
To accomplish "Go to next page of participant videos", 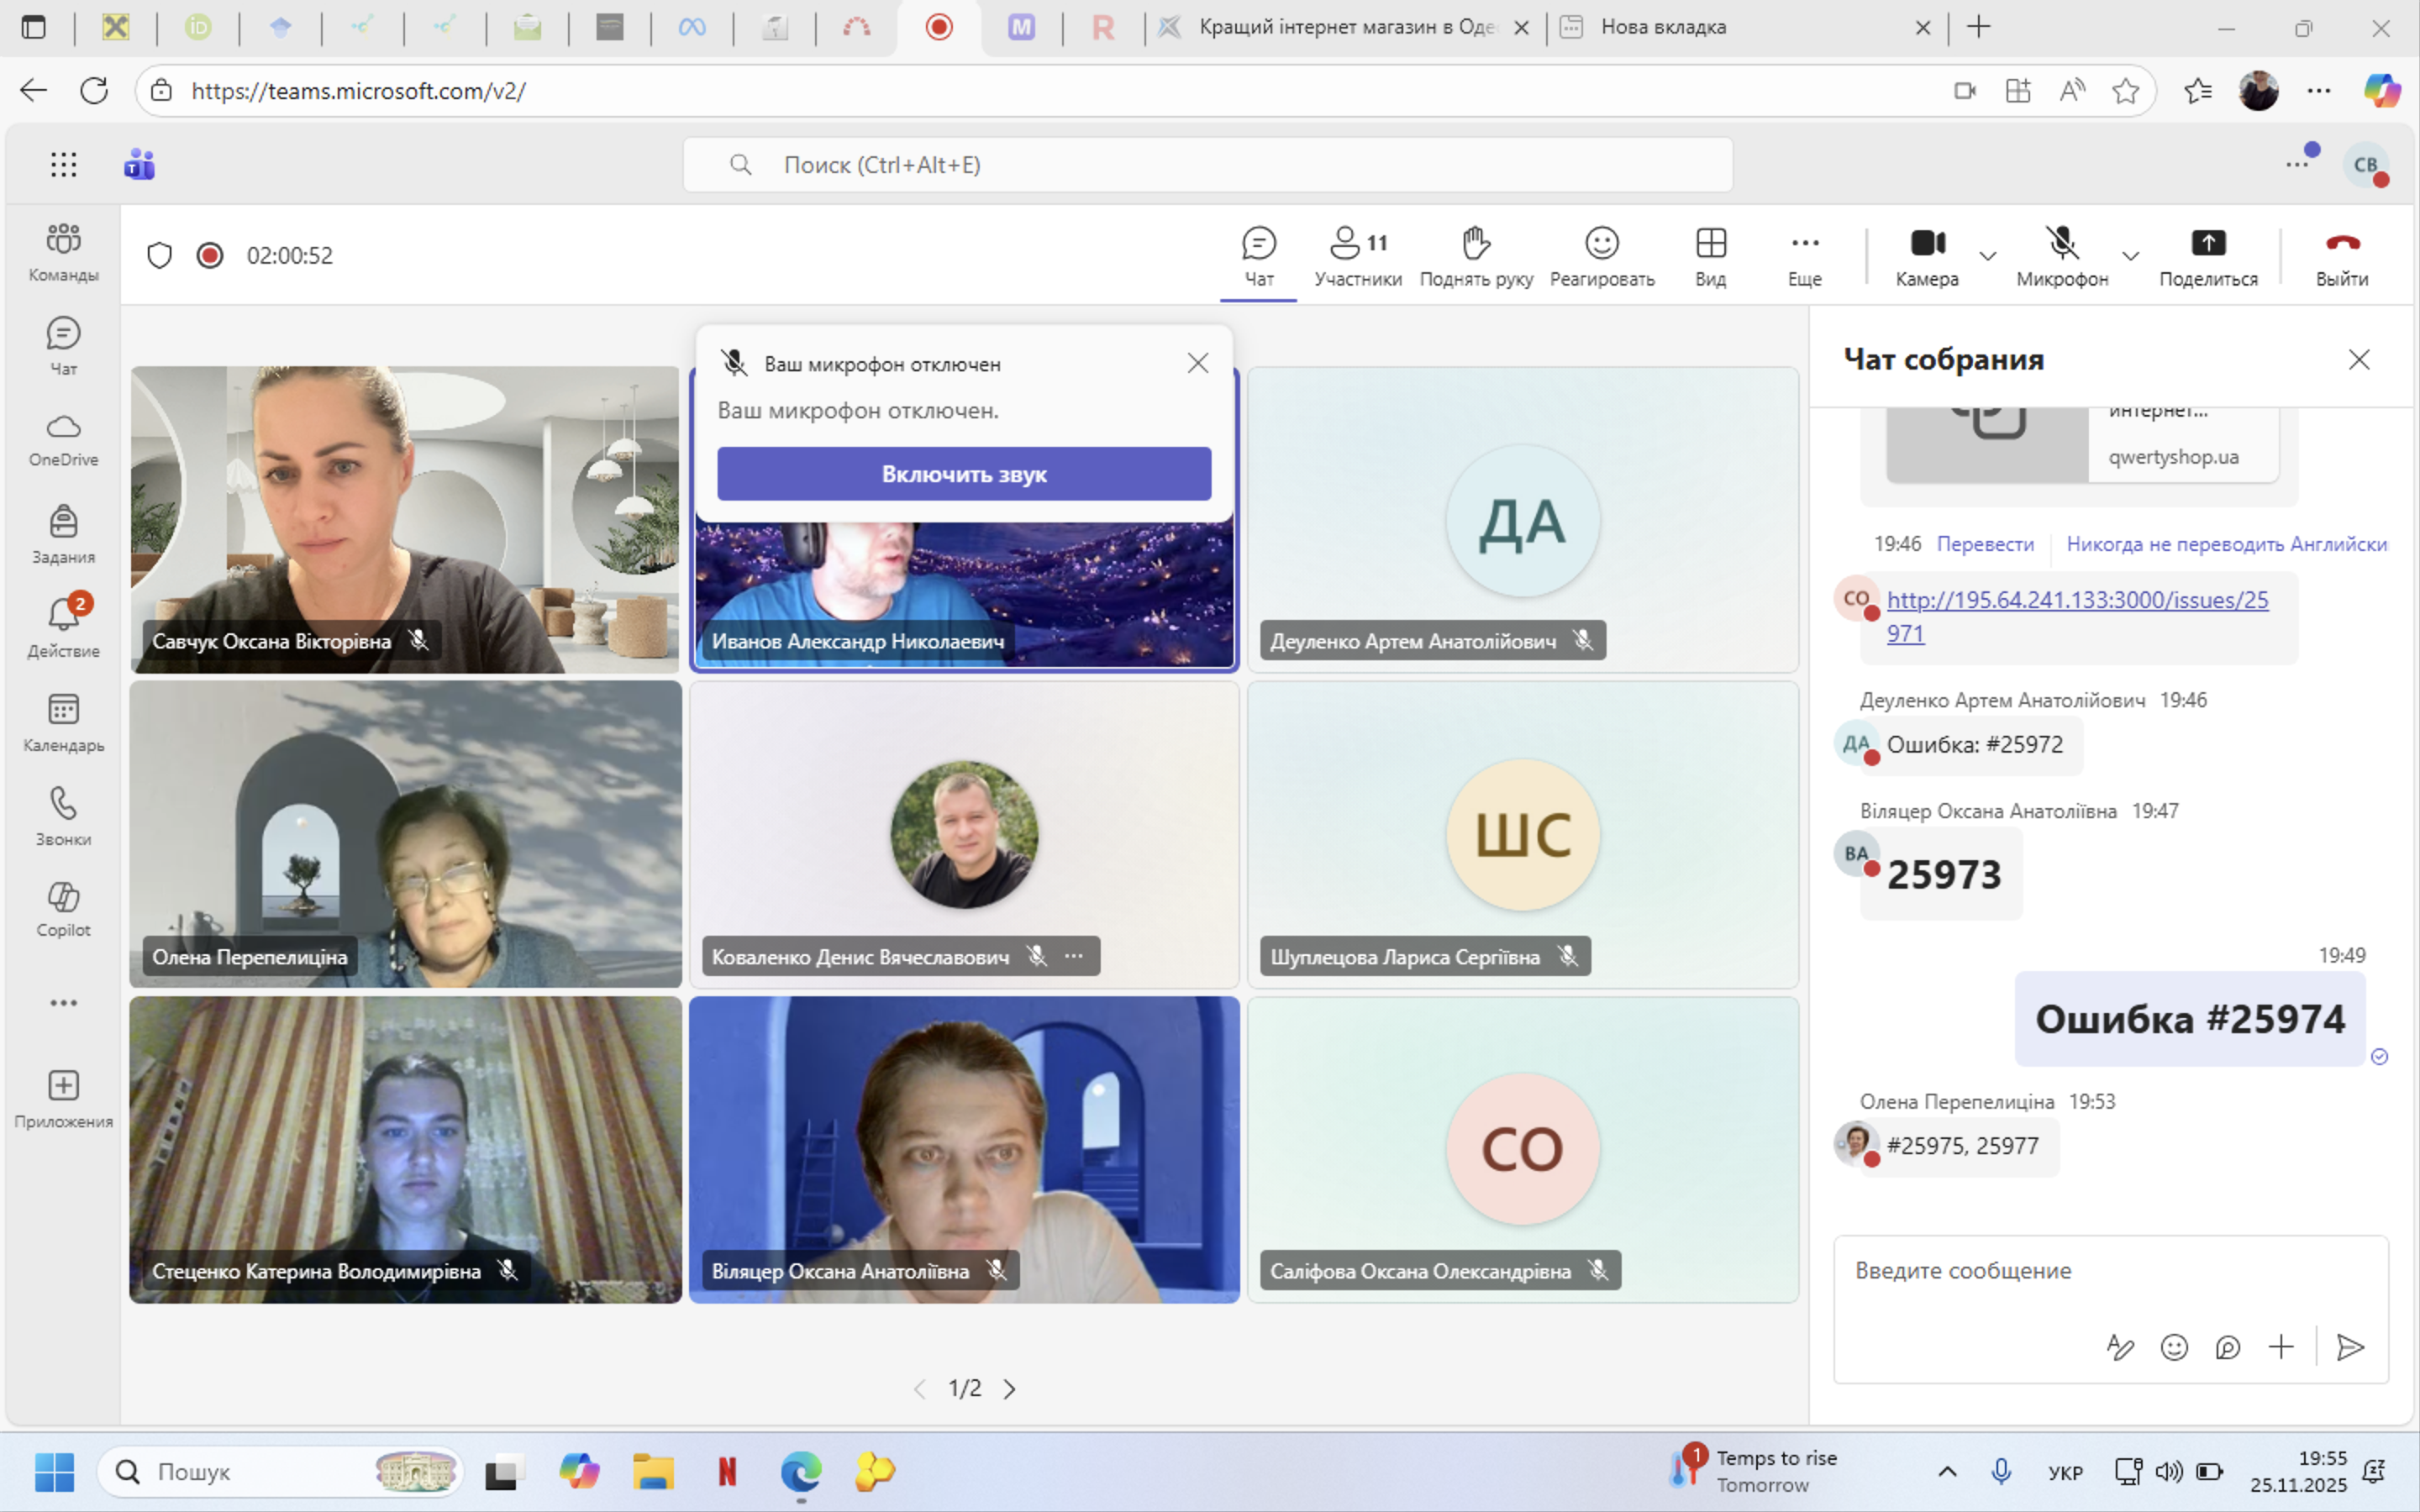I will pos(1010,1389).
